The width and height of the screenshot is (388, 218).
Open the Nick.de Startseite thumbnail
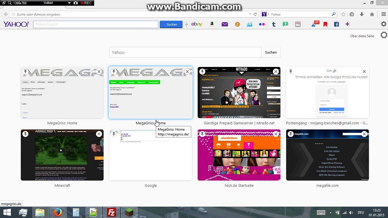(x=239, y=155)
